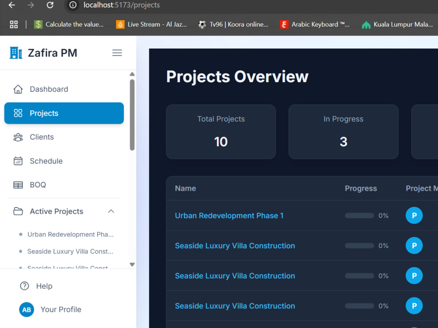
Task: Open BOQ in sidebar
Action: pyautogui.click(x=64, y=185)
